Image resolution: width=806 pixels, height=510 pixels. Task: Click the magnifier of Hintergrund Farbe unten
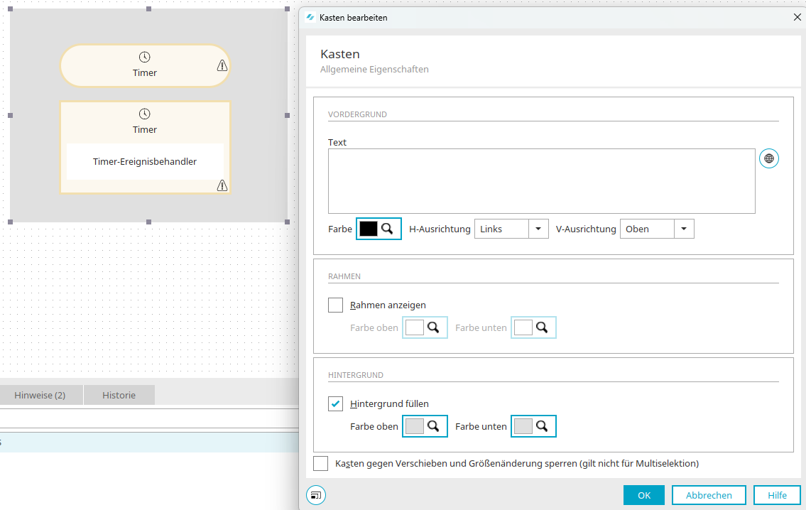[x=543, y=426]
